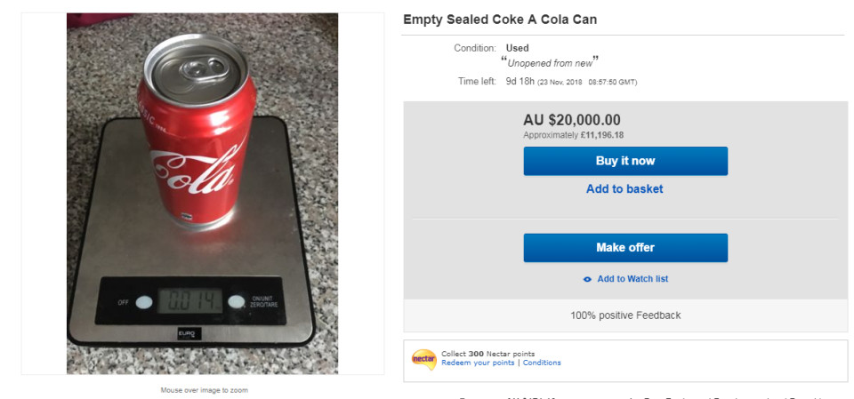The width and height of the screenshot is (854, 399).
Task: Click Collect 300 Nectar points text
Action: coord(487,354)
